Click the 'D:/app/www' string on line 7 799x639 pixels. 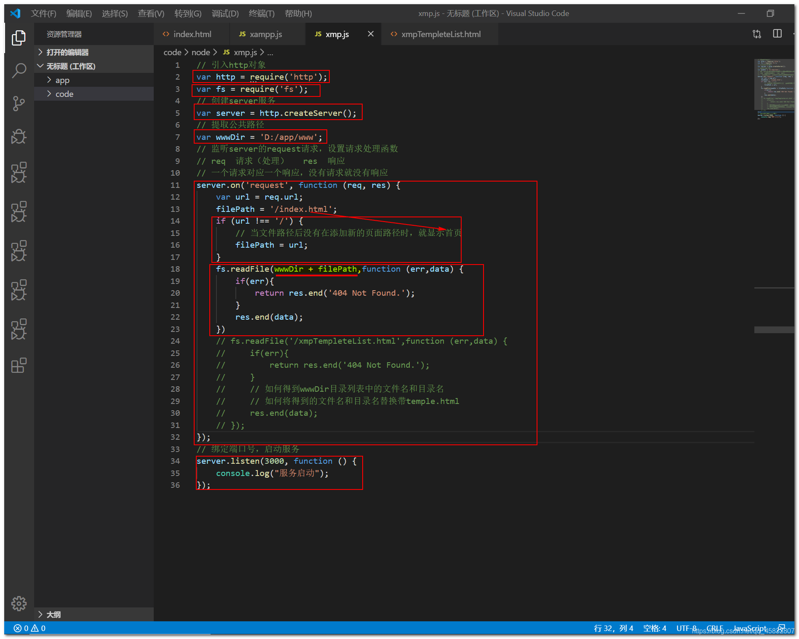point(289,137)
